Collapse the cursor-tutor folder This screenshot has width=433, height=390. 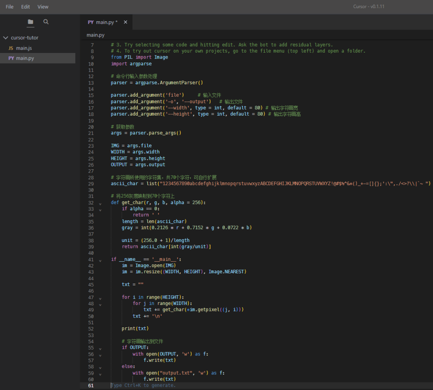(x=6, y=38)
